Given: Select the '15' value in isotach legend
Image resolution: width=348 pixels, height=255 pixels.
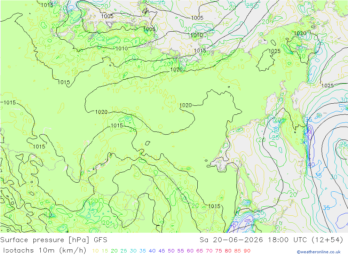Looking at the screenshot, I should point(105,251).
